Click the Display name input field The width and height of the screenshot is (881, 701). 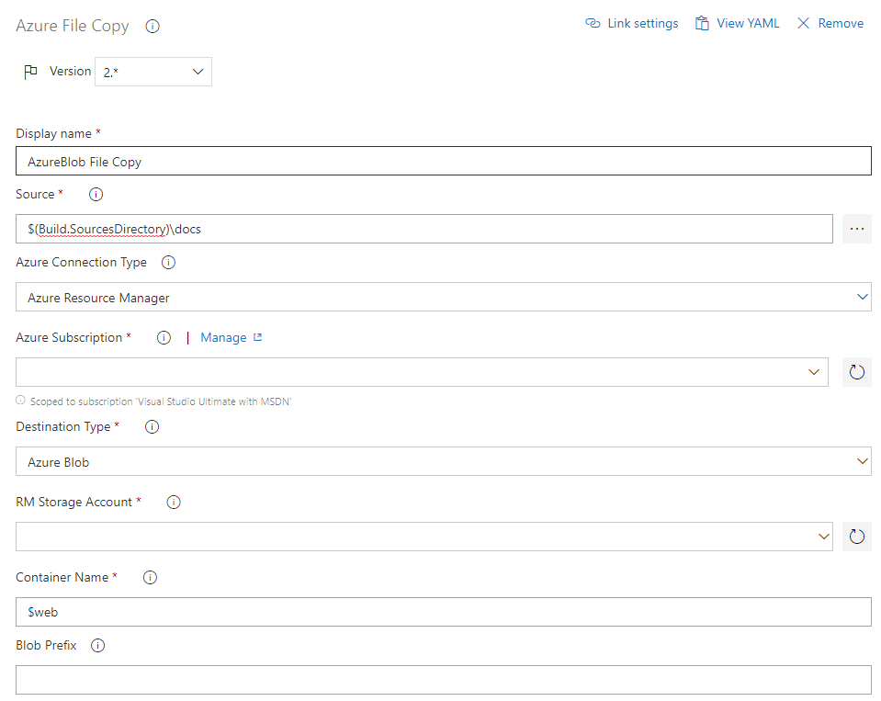pyautogui.click(x=444, y=161)
